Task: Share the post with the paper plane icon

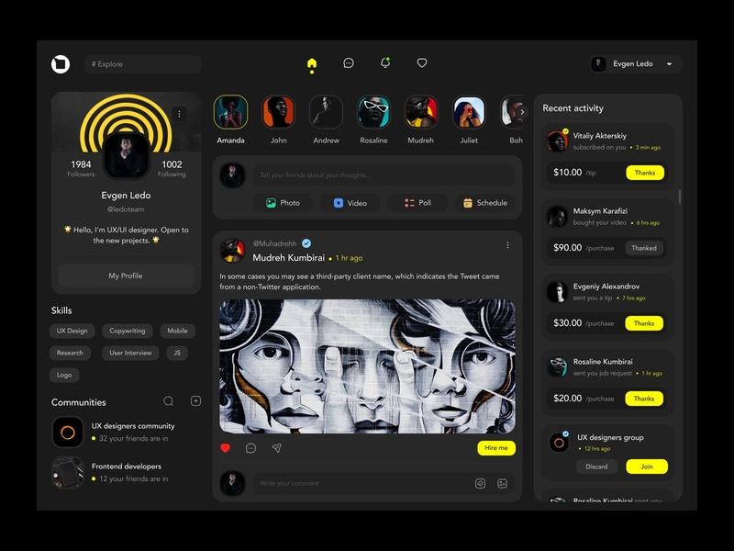Action: [x=276, y=448]
